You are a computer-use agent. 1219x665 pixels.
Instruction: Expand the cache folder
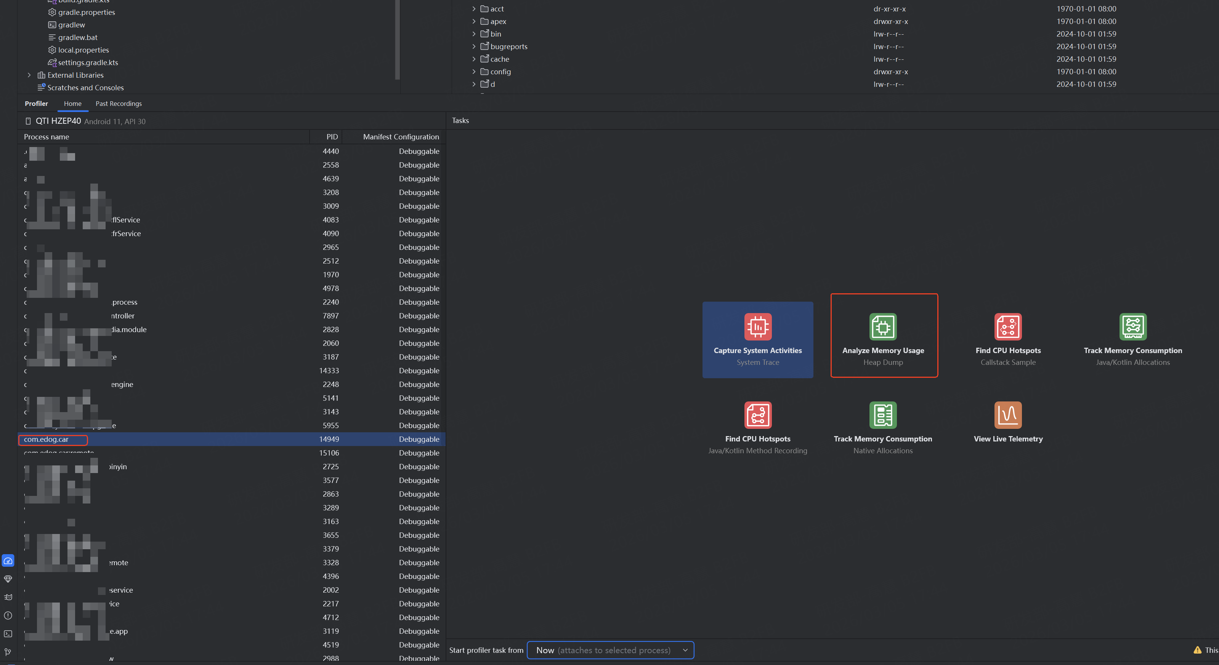[474, 59]
